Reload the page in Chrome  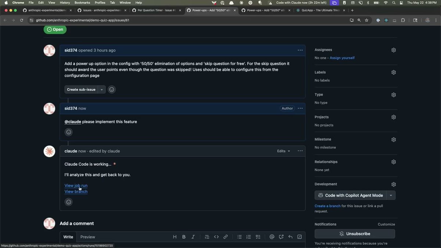coord(22,20)
